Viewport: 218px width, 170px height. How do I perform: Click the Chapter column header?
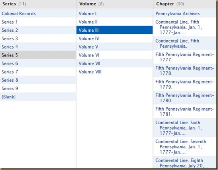click(185, 4)
